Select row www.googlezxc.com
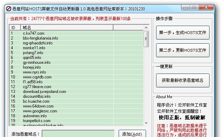 click(x=76, y=111)
